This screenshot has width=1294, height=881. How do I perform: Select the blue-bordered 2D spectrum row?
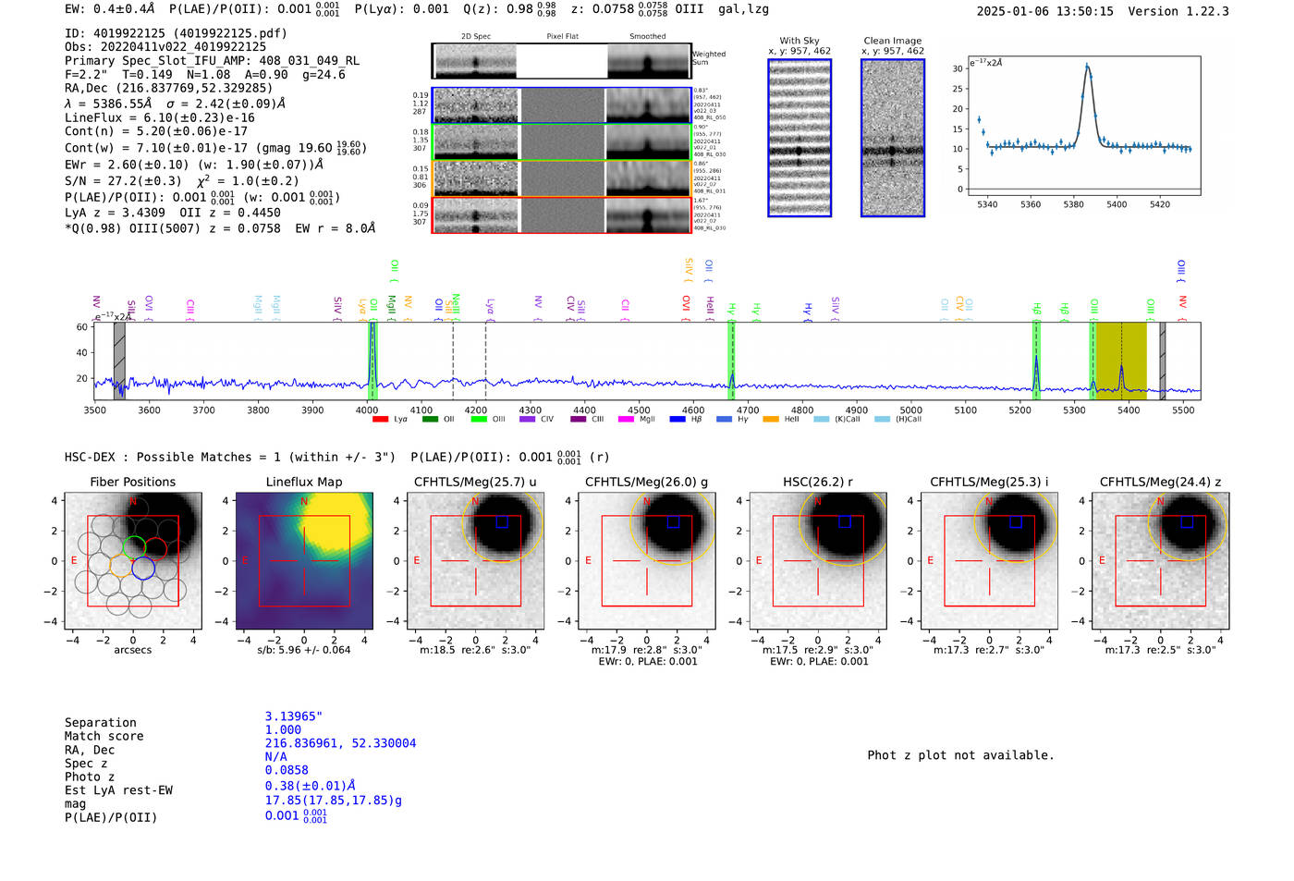[561, 105]
